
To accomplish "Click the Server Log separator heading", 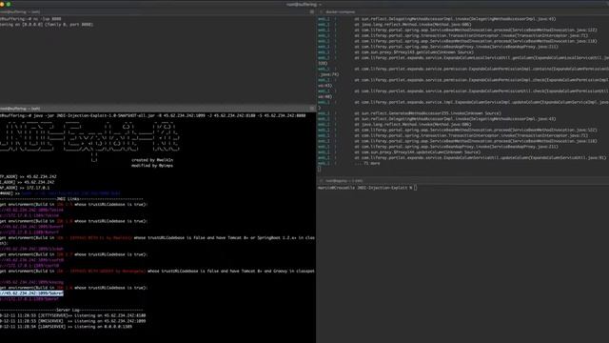I will (x=71, y=310).
